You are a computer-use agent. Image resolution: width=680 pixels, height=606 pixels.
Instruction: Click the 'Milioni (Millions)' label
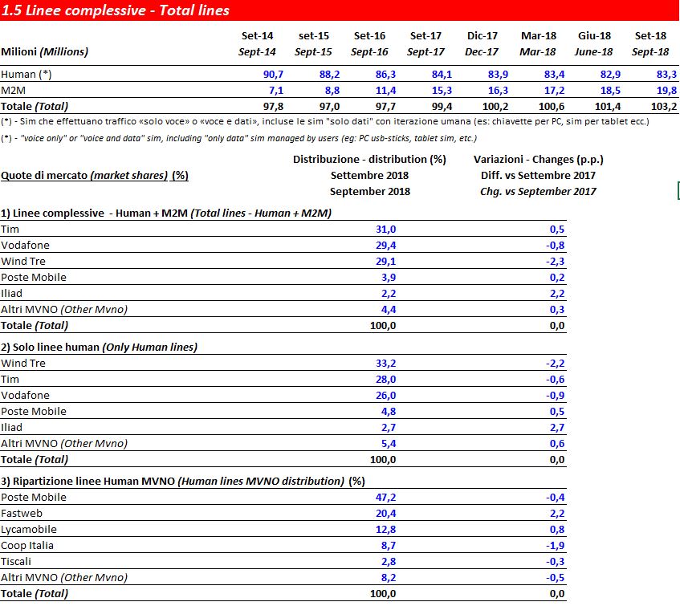45,52
